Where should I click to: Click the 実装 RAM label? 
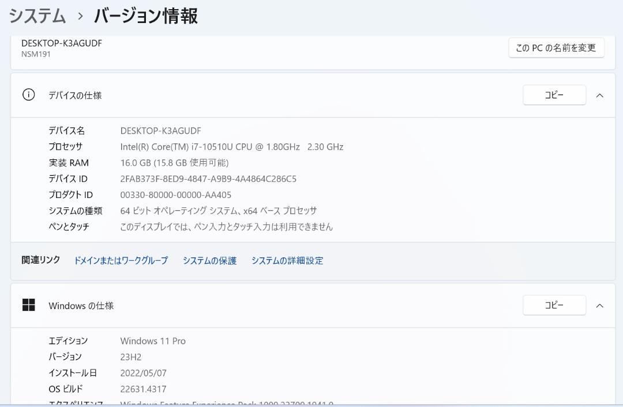tap(69, 163)
